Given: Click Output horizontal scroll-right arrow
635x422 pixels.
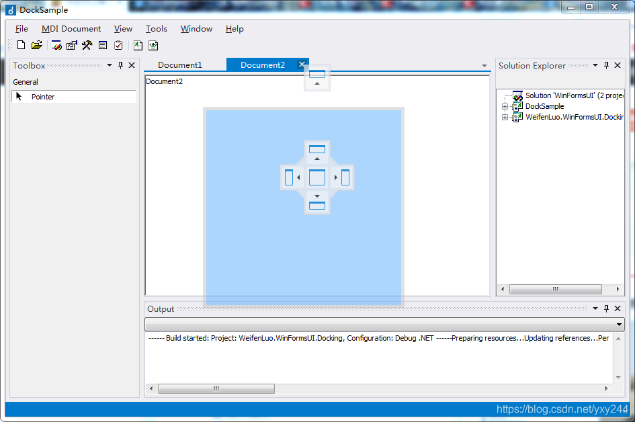Looking at the screenshot, I should click(606, 389).
